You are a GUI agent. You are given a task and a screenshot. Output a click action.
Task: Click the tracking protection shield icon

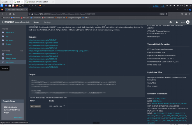(x=29, y=14)
